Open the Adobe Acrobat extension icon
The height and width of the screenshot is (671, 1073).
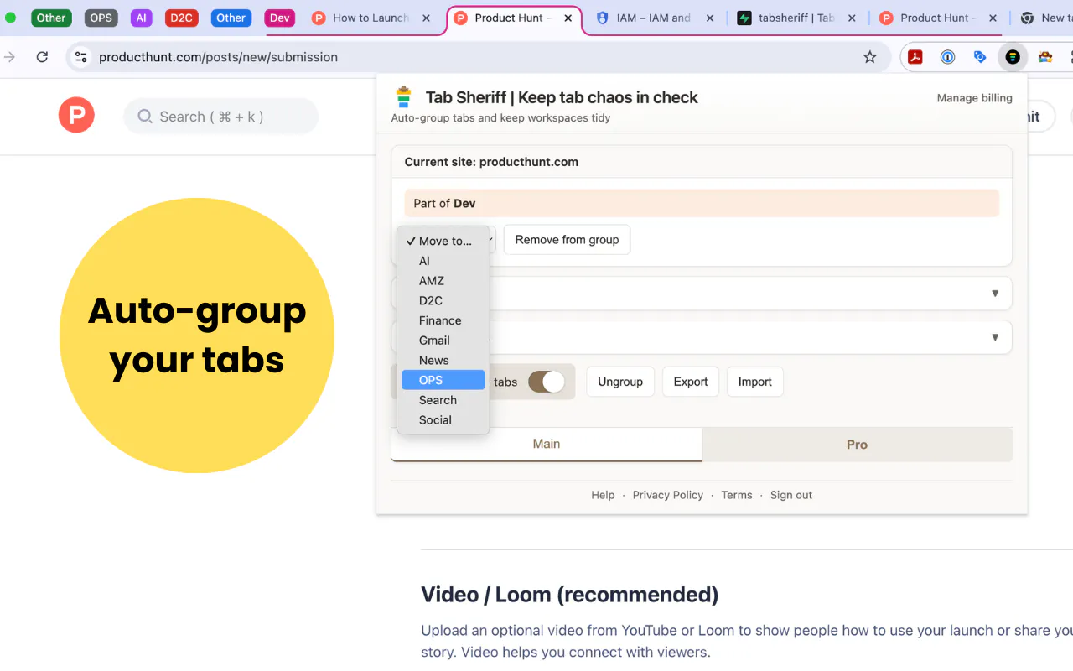click(x=915, y=57)
